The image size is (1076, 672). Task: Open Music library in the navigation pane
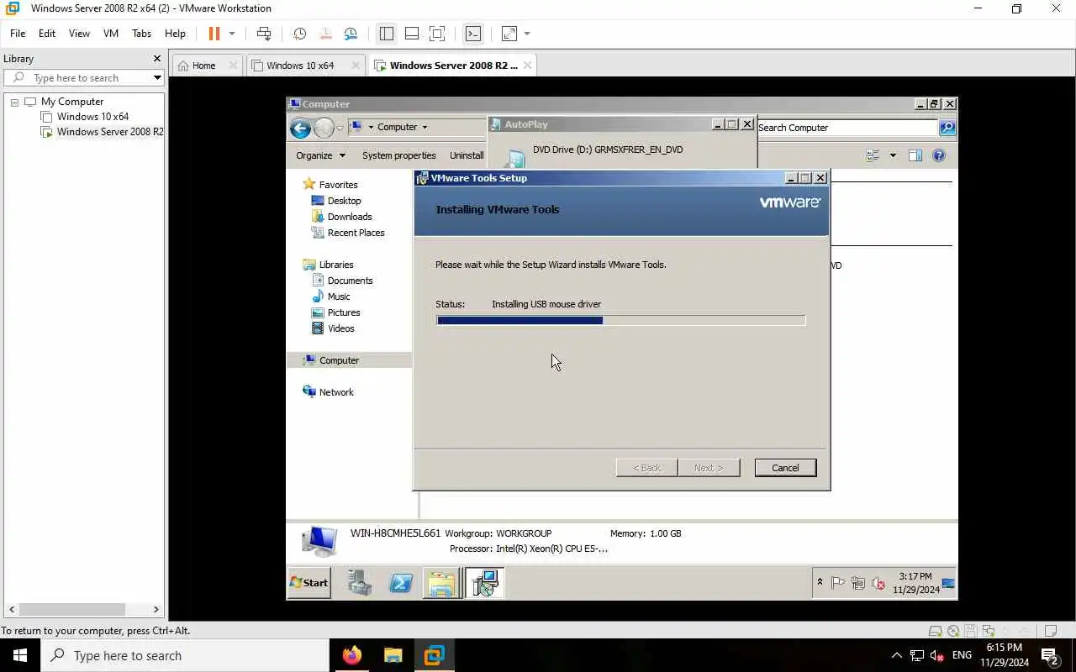click(x=331, y=297)
